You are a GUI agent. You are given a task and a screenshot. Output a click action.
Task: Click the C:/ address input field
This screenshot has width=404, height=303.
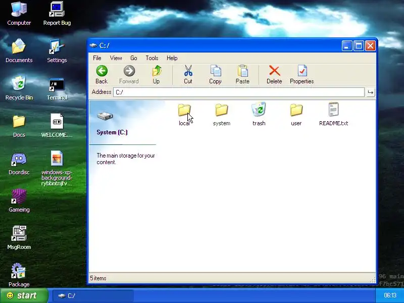(x=239, y=92)
